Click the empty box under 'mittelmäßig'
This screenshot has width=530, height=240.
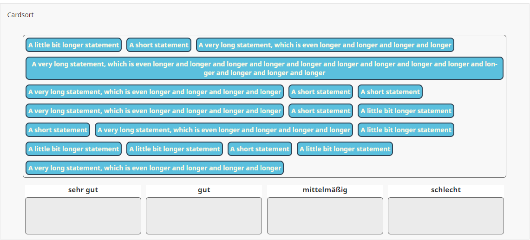coord(325,216)
